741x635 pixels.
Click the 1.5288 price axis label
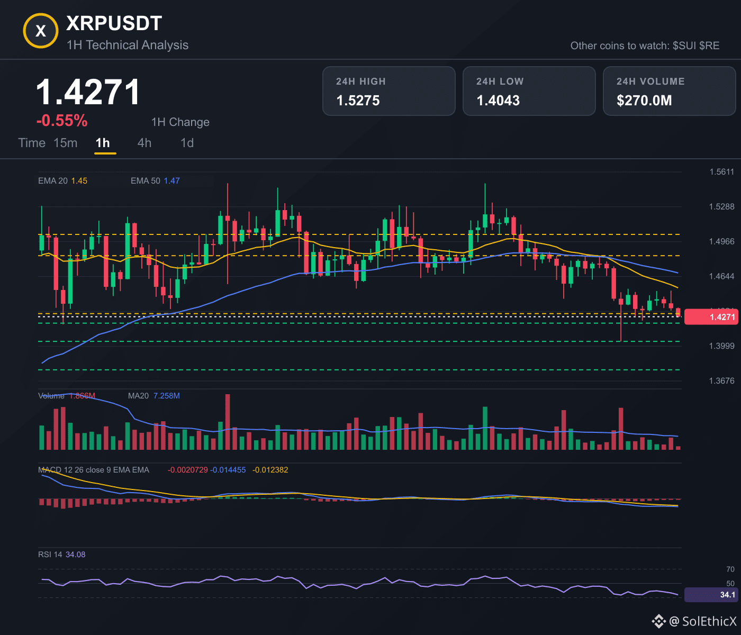pos(722,207)
